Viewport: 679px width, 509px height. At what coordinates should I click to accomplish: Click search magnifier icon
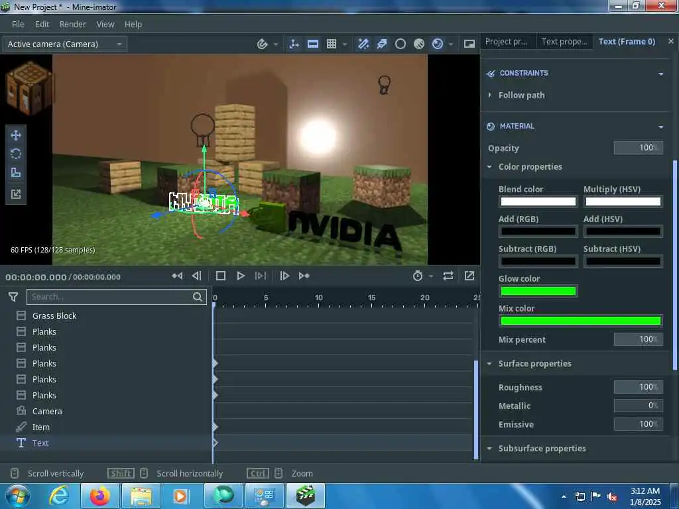coord(198,297)
